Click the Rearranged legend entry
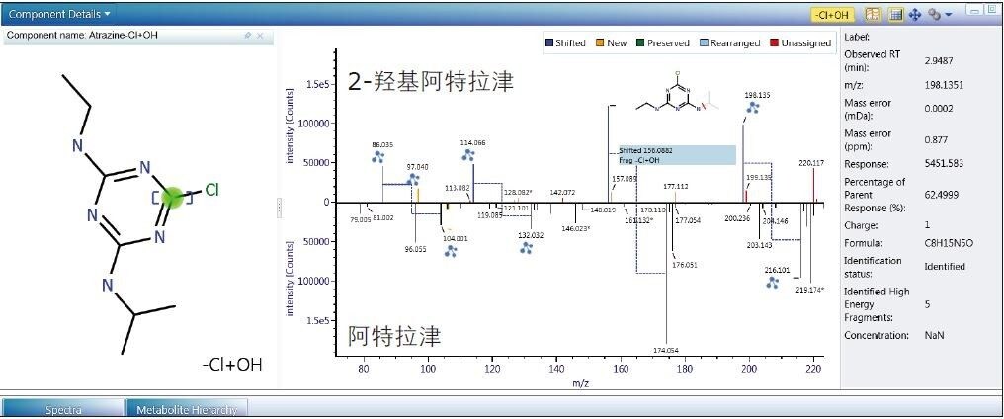 730,42
